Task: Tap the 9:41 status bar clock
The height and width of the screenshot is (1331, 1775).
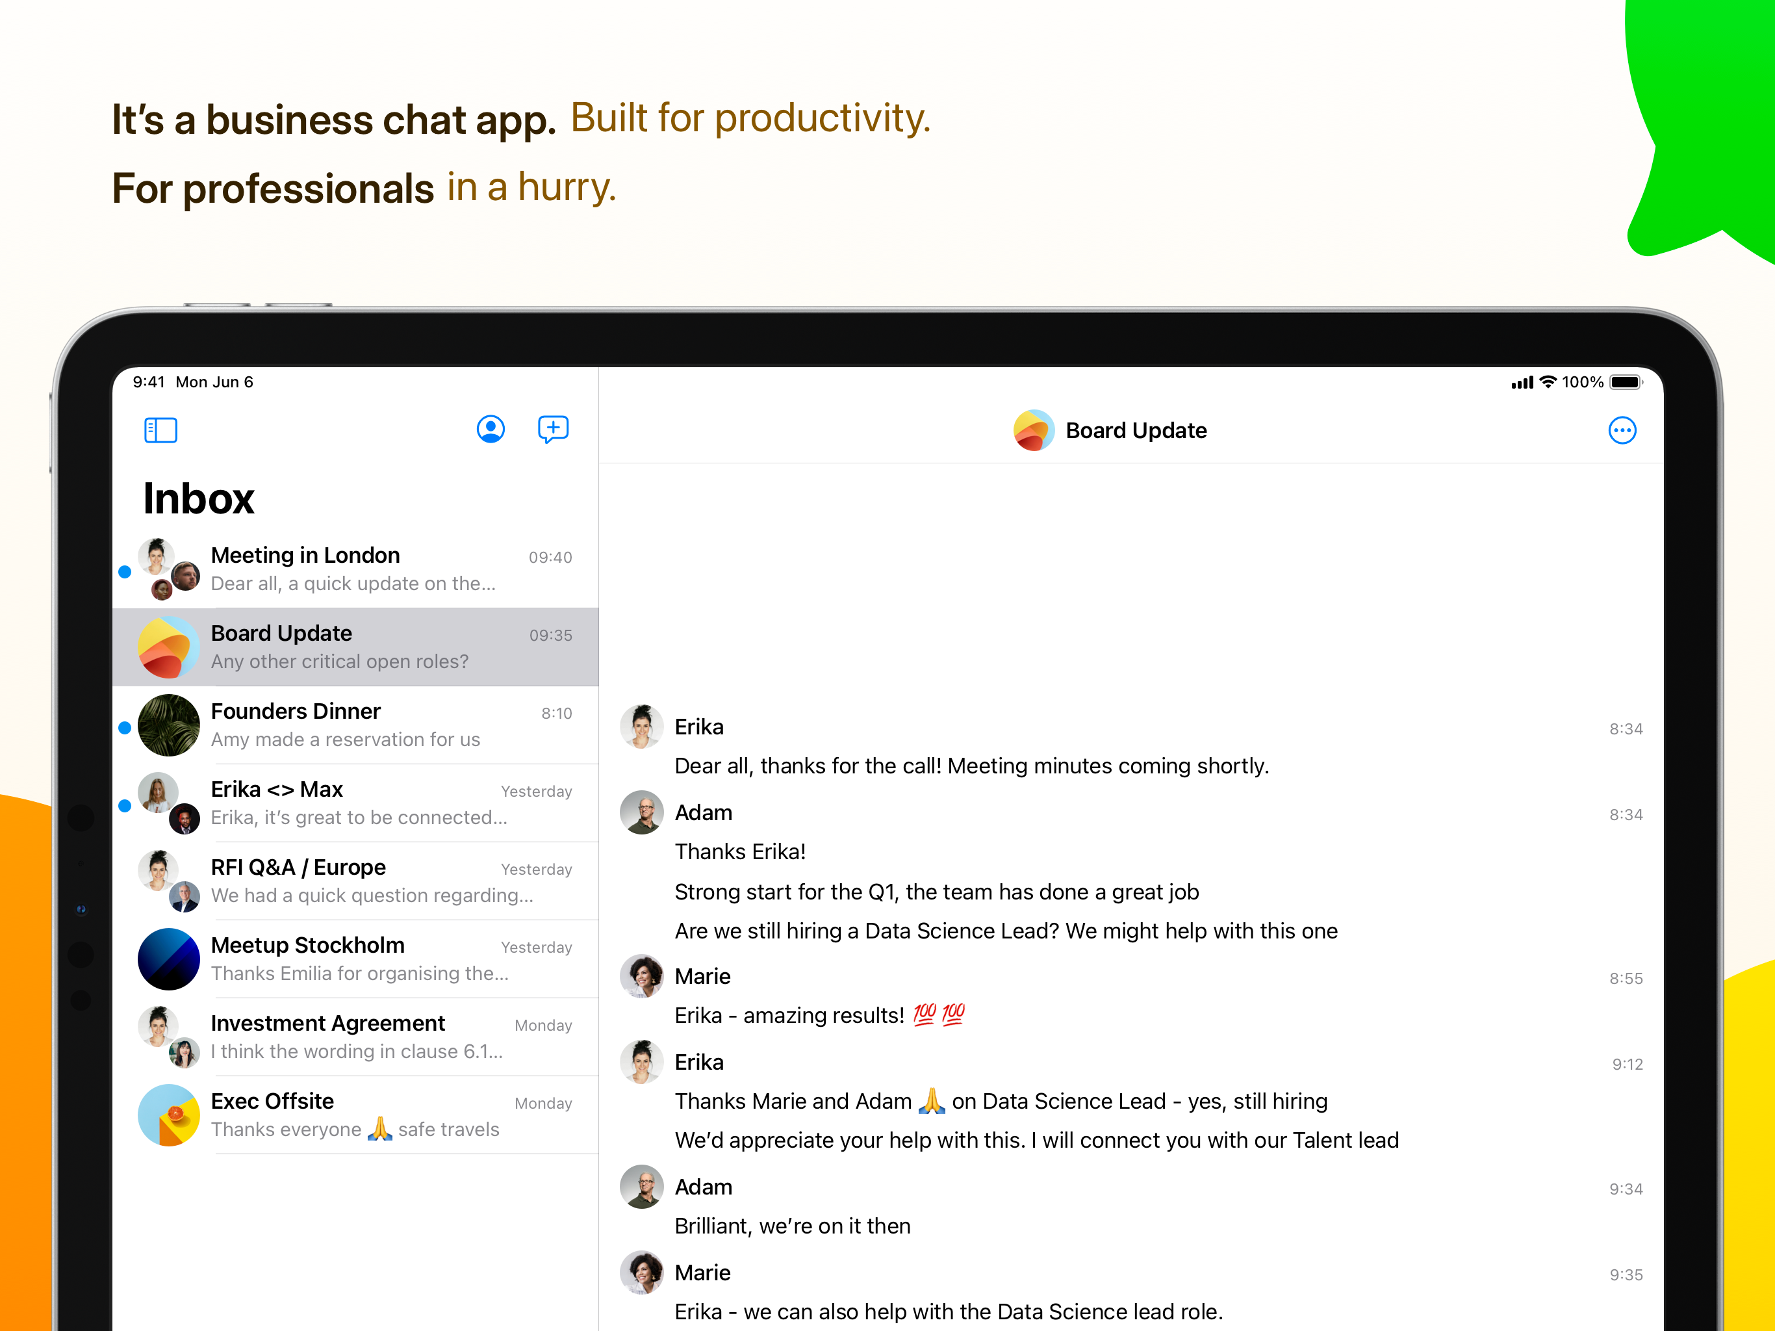Action: point(148,382)
